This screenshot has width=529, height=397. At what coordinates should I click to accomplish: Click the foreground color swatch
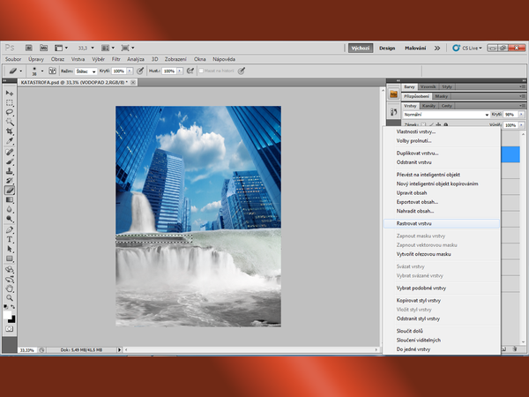[8, 313]
